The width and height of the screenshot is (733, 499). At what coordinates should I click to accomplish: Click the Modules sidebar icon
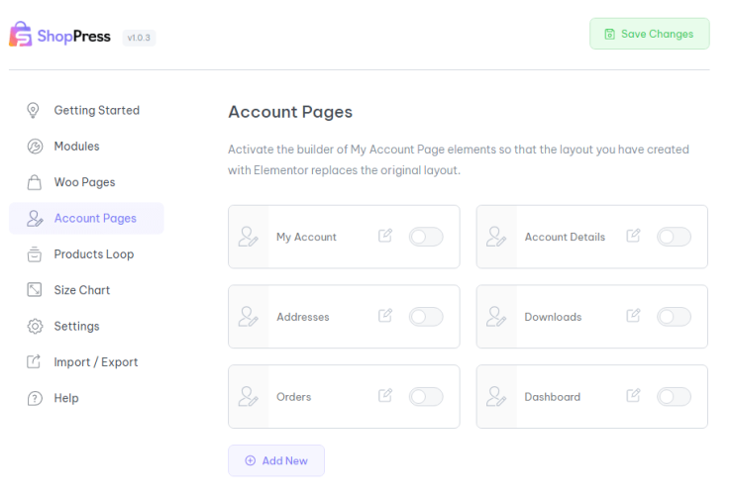pos(35,147)
